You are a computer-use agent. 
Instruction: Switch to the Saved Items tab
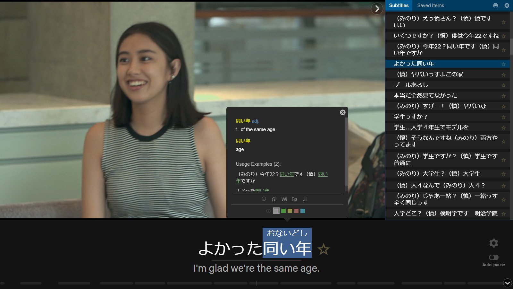[x=430, y=5]
